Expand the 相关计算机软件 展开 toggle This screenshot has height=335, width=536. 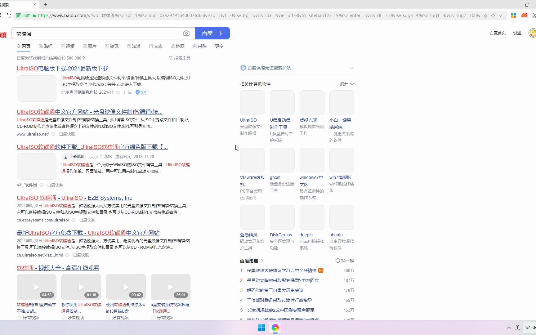[347, 84]
